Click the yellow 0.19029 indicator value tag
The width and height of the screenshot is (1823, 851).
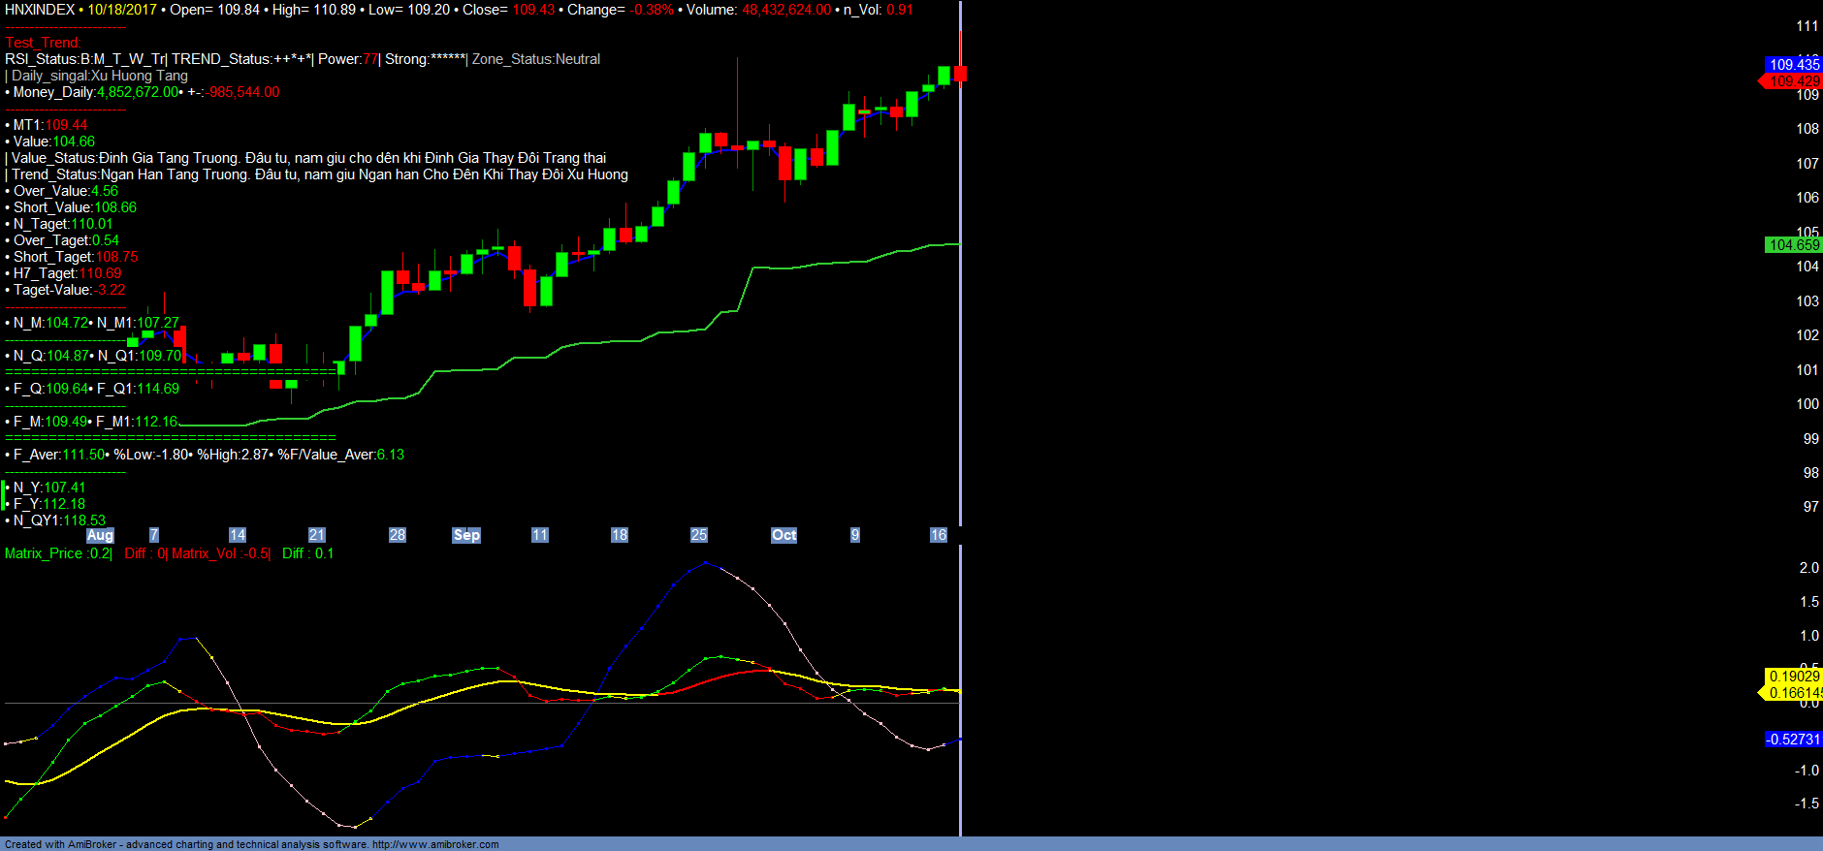pos(1793,677)
